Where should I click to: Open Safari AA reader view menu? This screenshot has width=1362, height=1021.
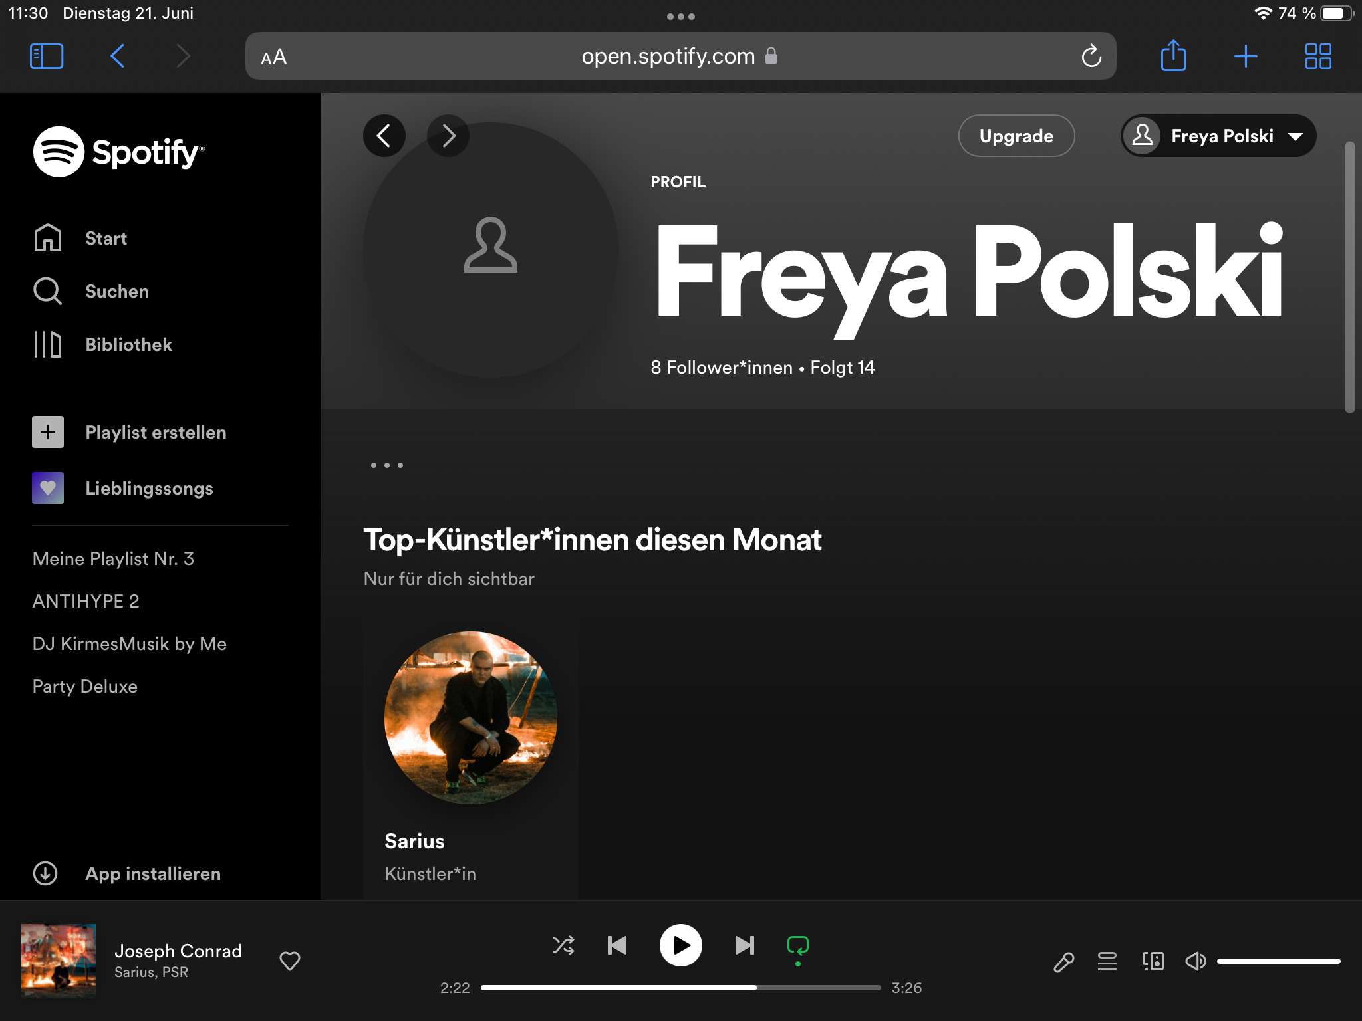pyautogui.click(x=273, y=57)
